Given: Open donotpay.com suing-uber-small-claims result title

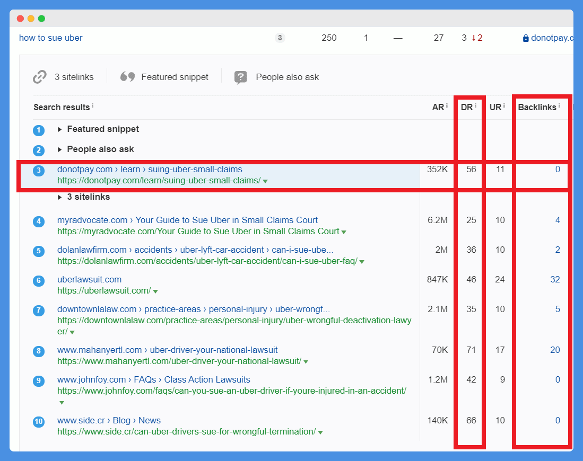Looking at the screenshot, I should pyautogui.click(x=150, y=170).
